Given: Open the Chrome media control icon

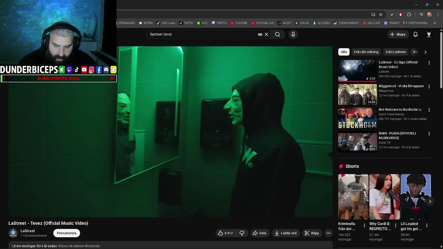Looking at the screenshot, I should [421, 15].
